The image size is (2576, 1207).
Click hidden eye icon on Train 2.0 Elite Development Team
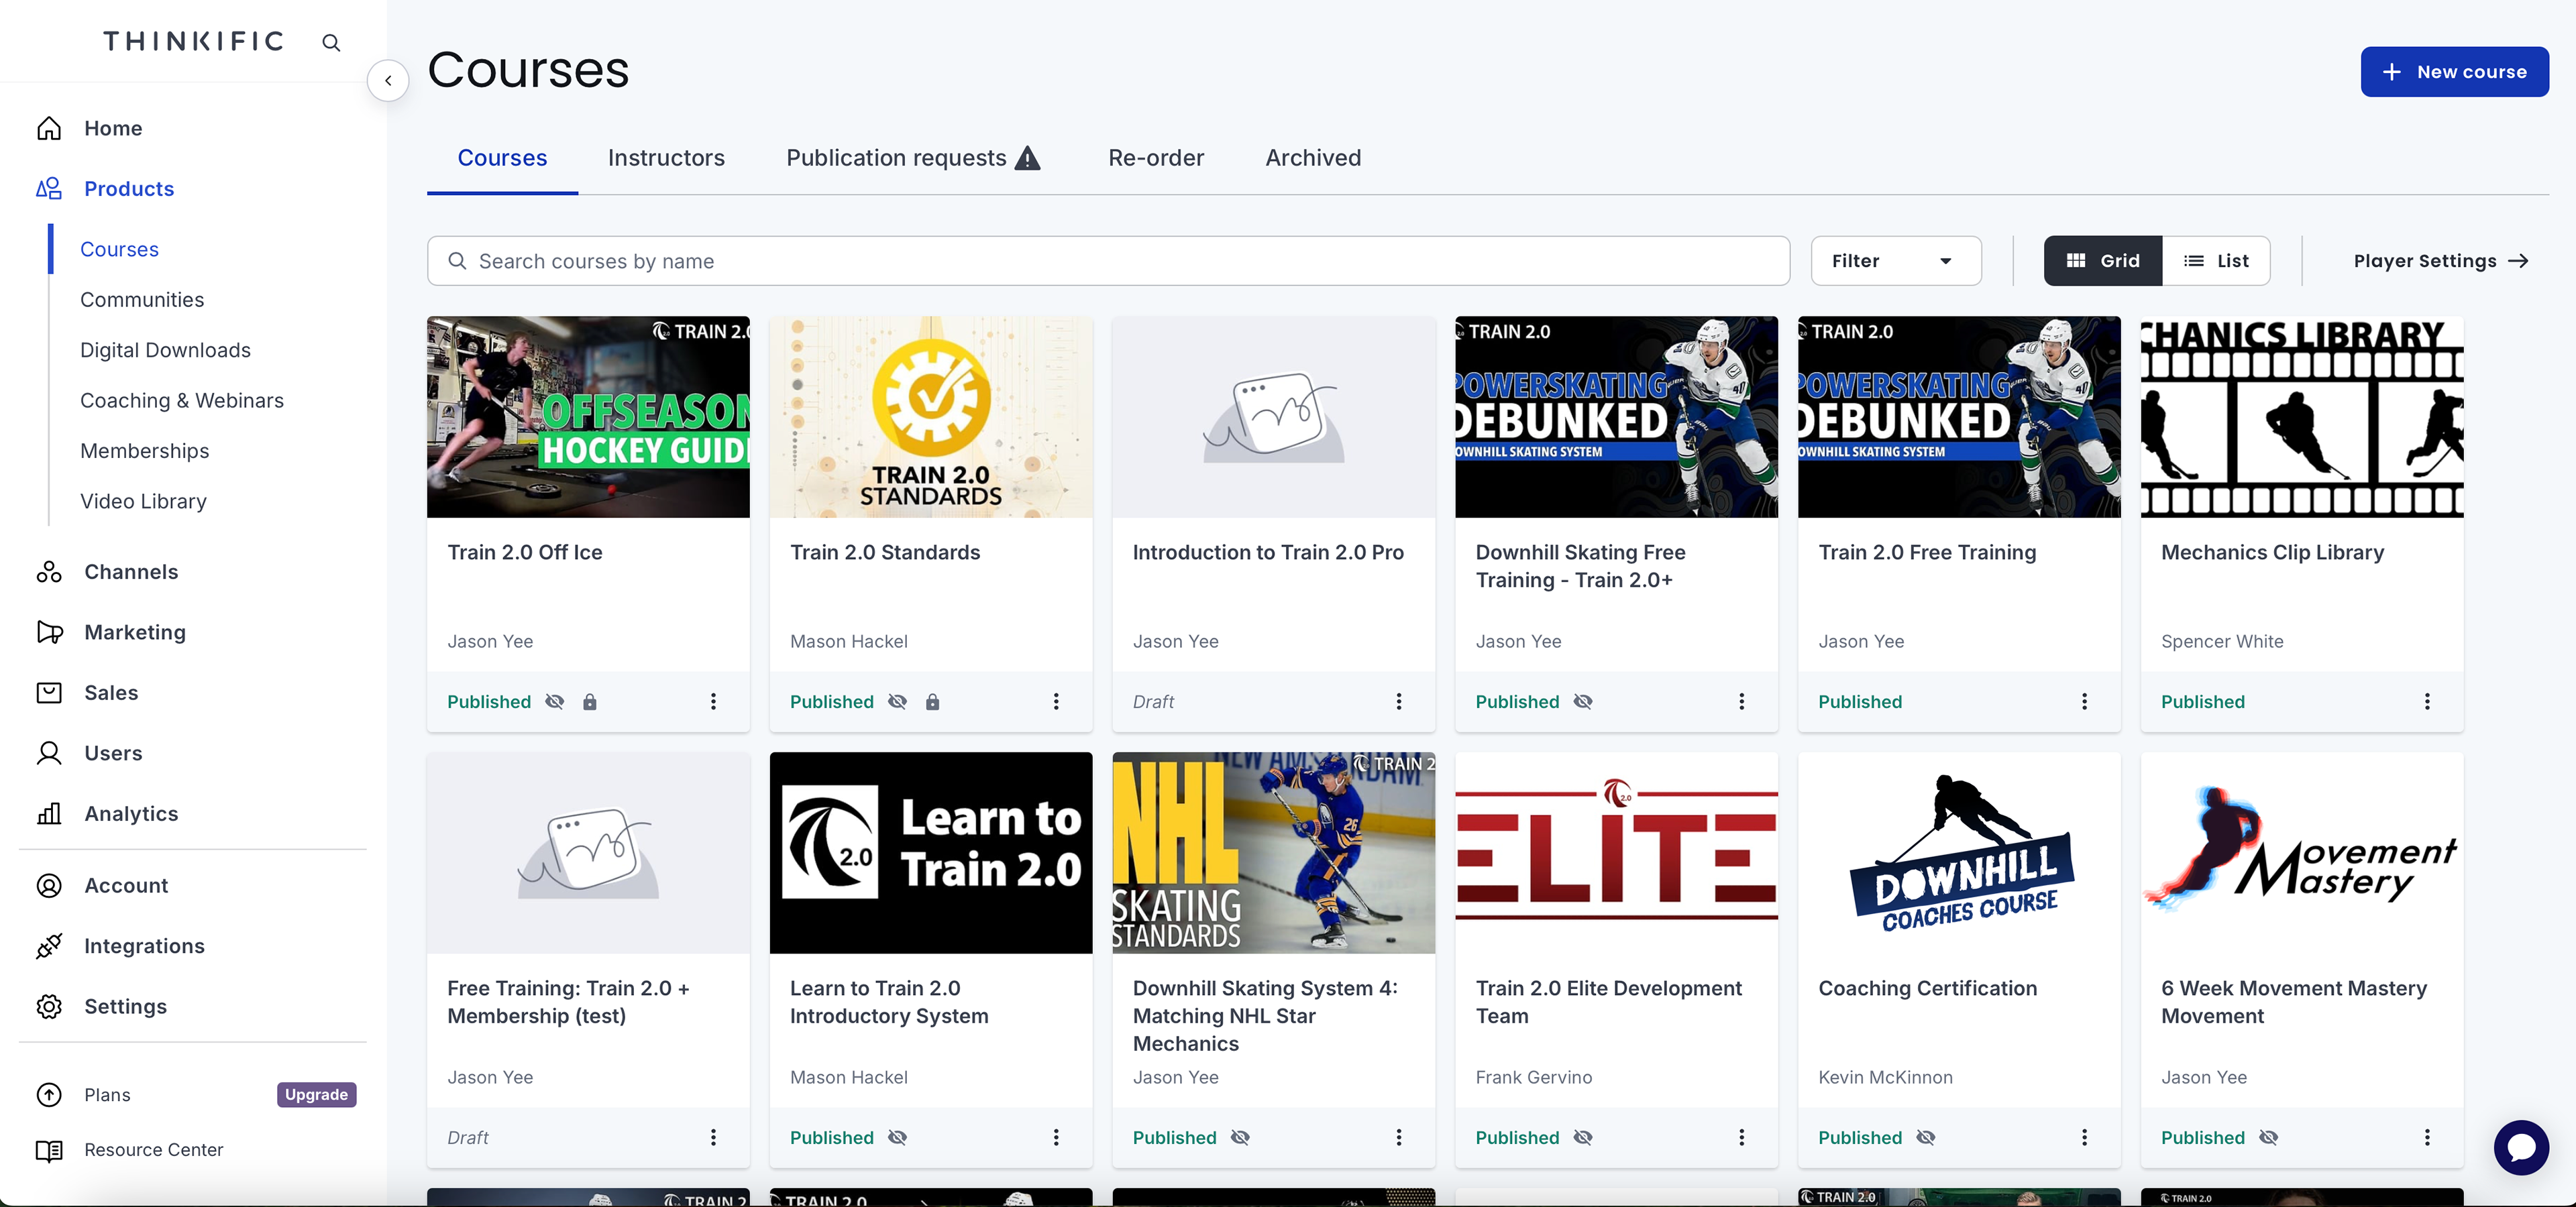1583,1138
